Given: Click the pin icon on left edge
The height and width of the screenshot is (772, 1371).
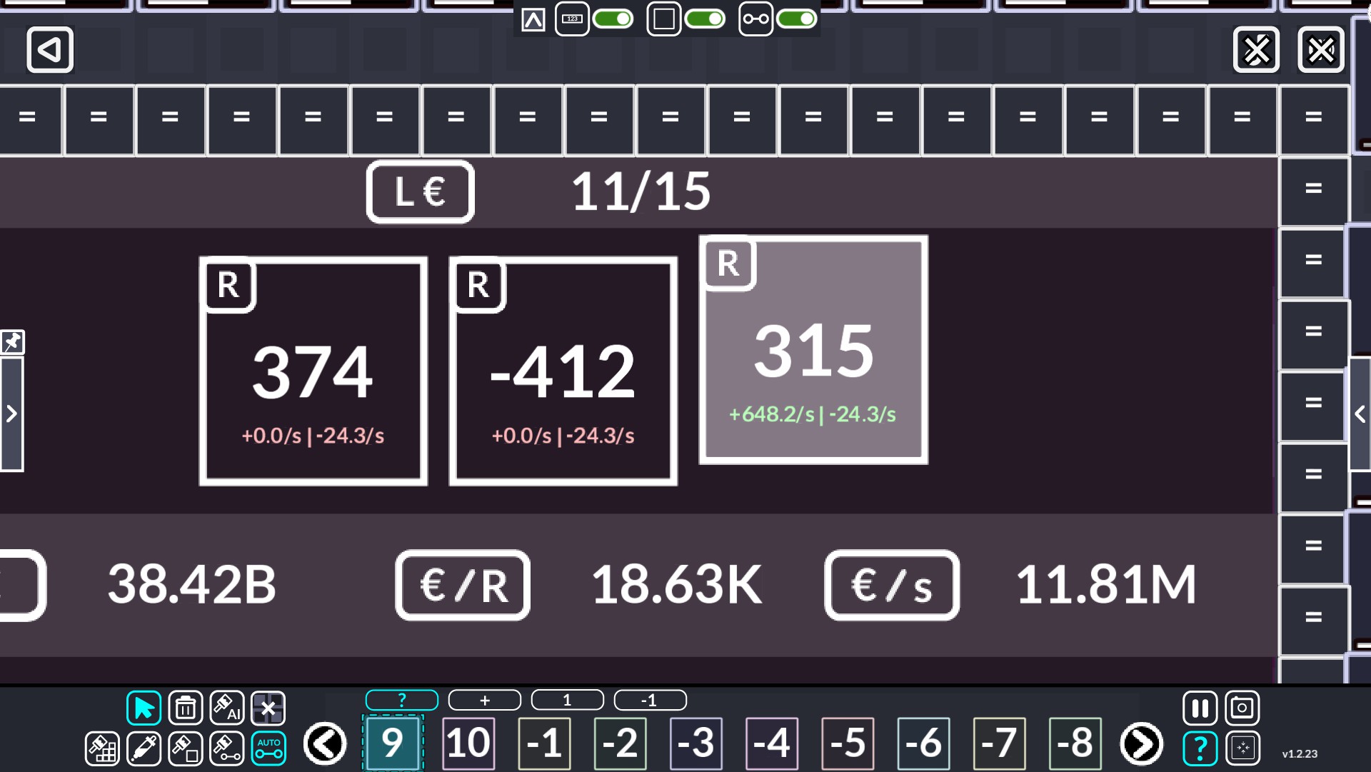Looking at the screenshot, I should 12,342.
